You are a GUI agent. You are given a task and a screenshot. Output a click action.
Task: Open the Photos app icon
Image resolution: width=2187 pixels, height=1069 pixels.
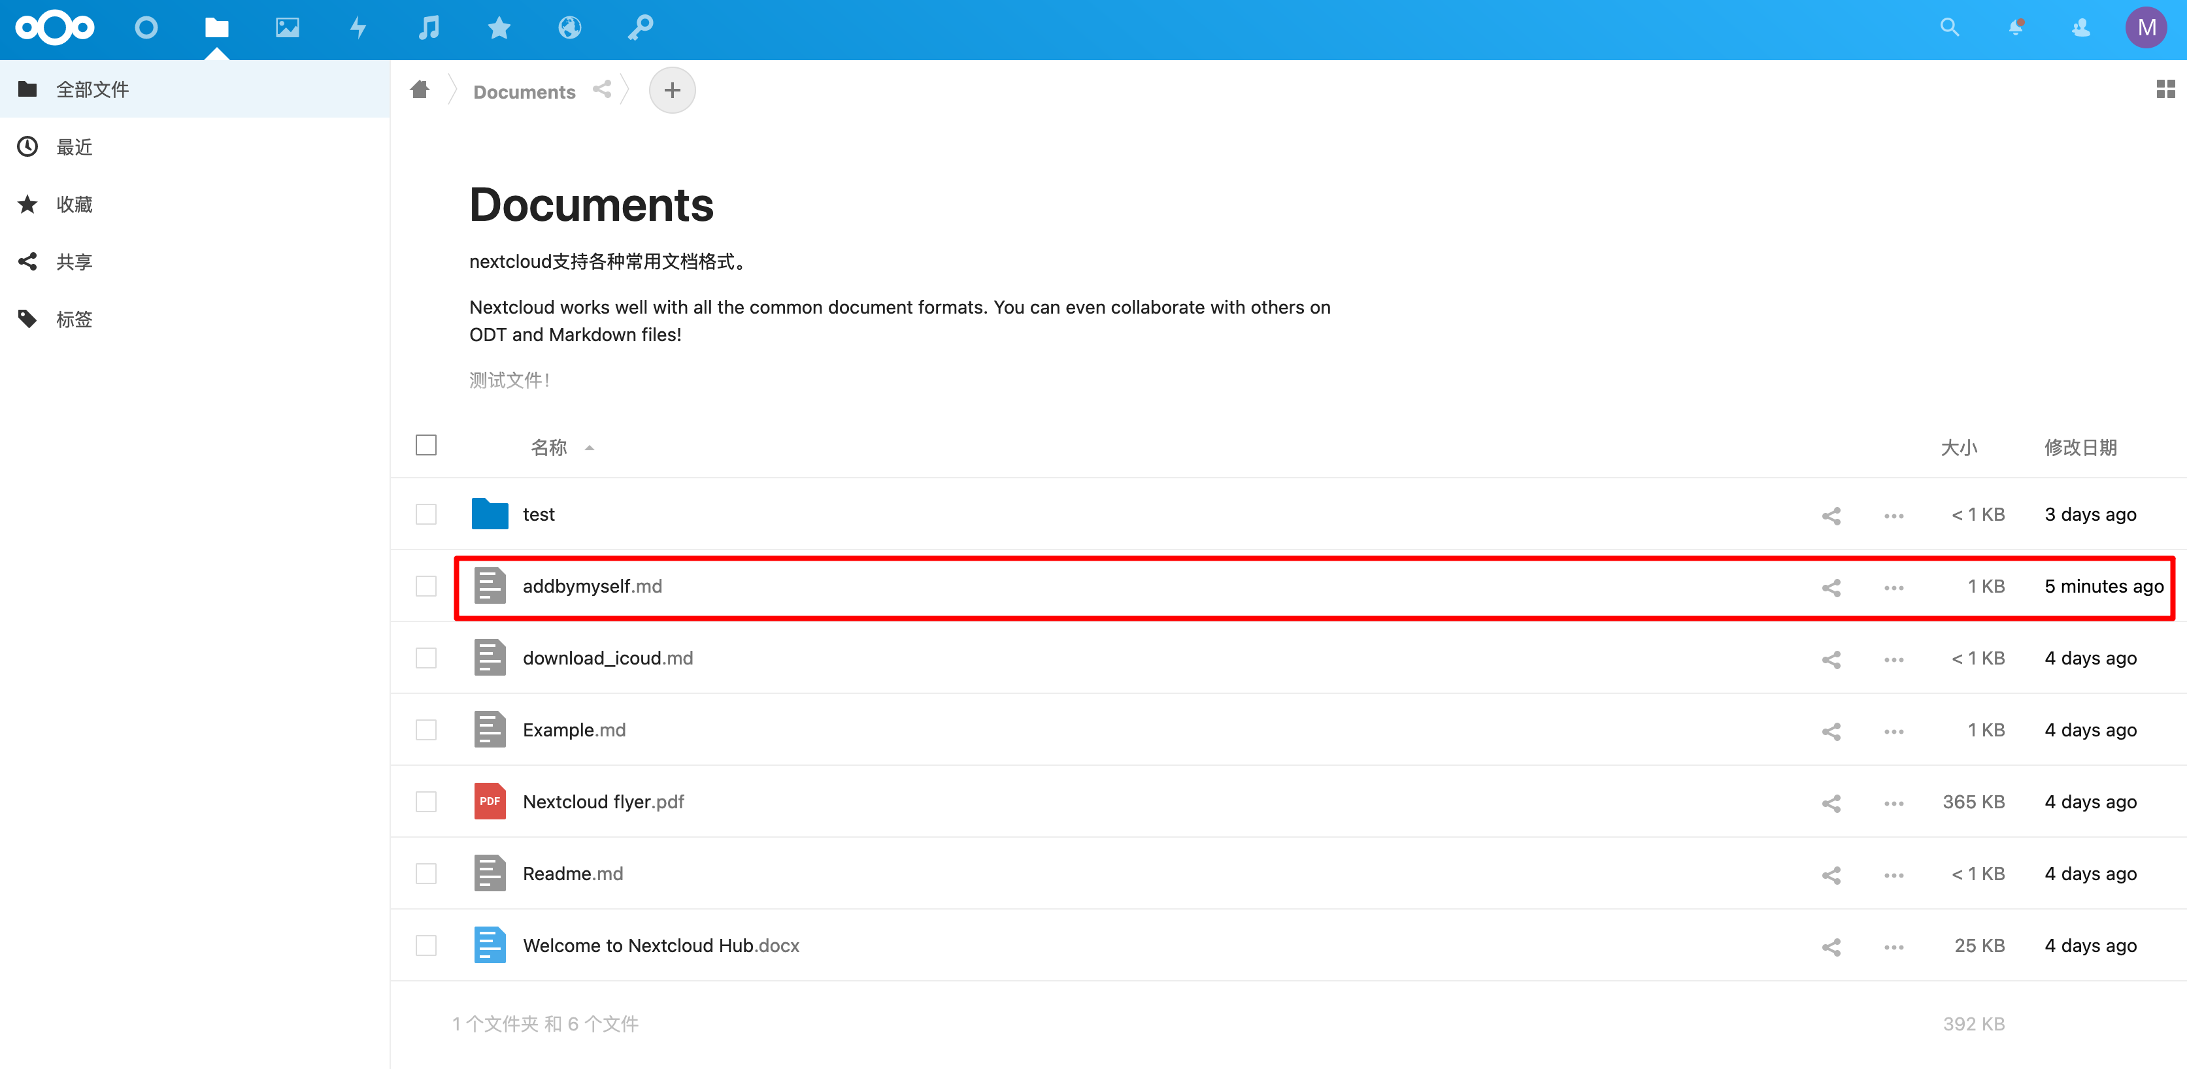tap(287, 28)
